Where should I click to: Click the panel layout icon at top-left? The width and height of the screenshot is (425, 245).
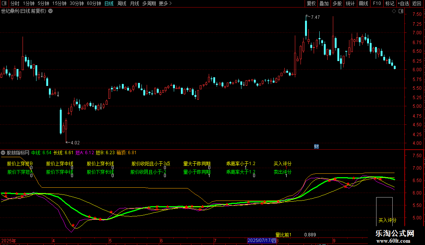(4, 3)
